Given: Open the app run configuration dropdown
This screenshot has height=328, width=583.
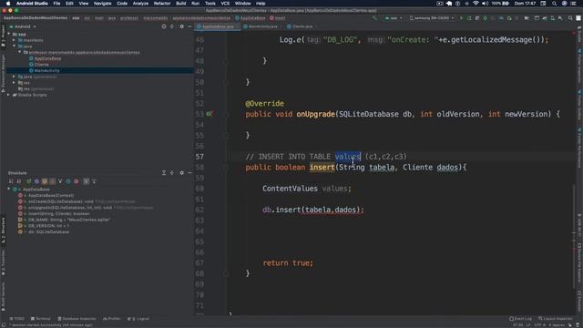Looking at the screenshot, I should tap(394, 18).
